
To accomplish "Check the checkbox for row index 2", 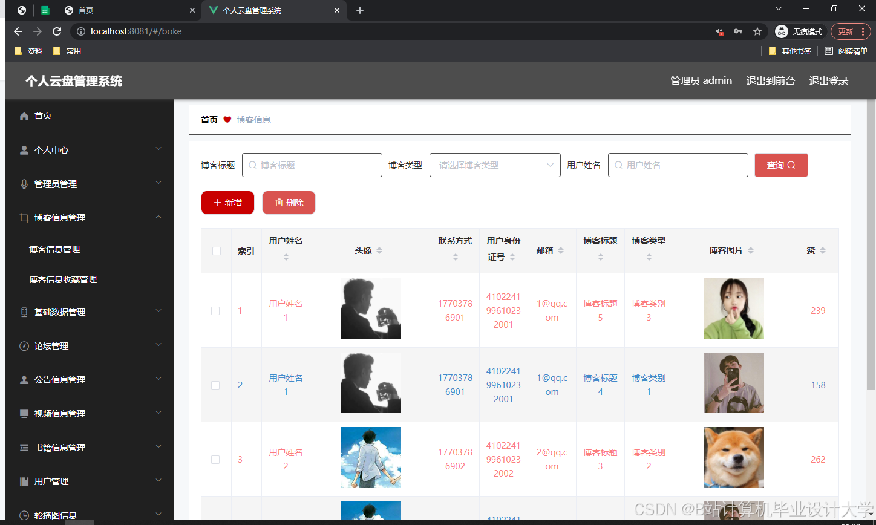I will tap(215, 385).
